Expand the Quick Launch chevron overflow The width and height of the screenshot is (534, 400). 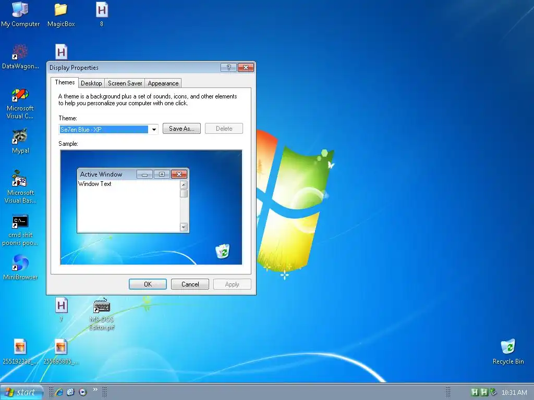pos(95,390)
